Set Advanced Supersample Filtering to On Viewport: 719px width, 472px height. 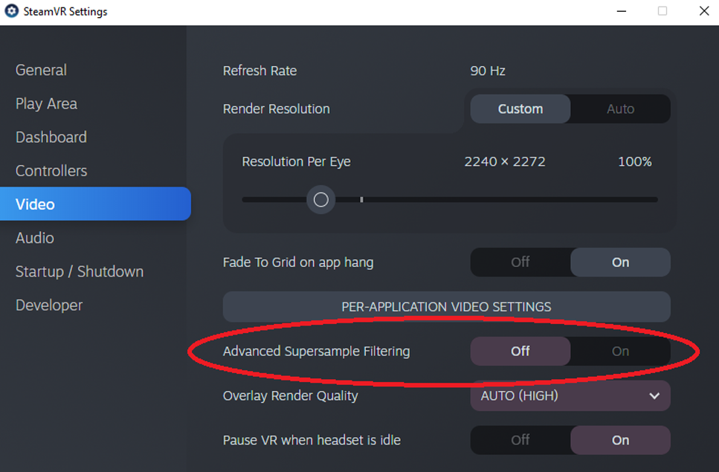coord(620,352)
